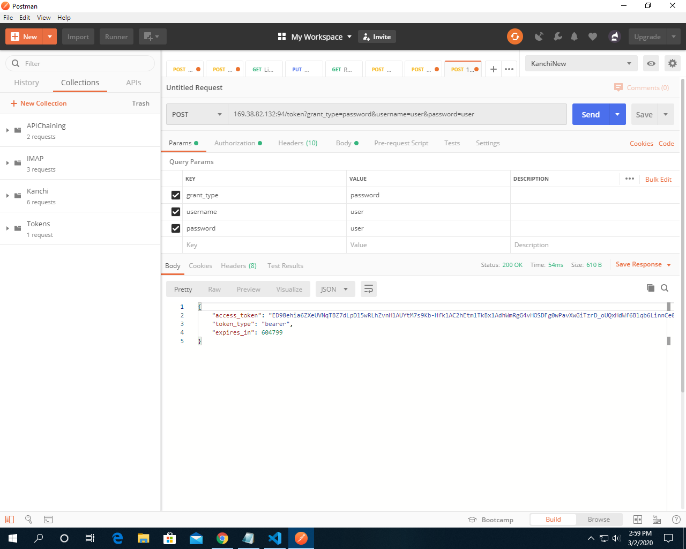Uncheck the grant_type parameter
This screenshot has height=549, width=686.
(175, 195)
